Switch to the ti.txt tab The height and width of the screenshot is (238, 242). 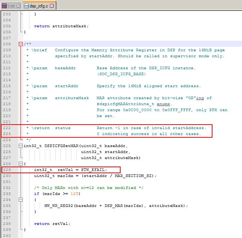tap(11, 6)
